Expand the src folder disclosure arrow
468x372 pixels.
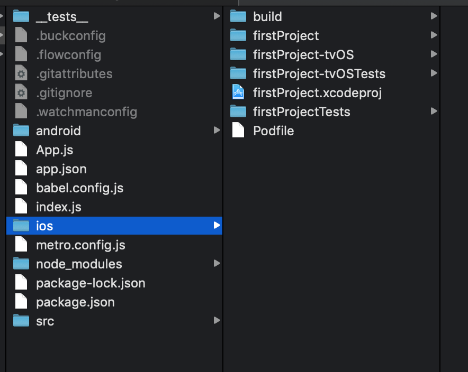[217, 320]
